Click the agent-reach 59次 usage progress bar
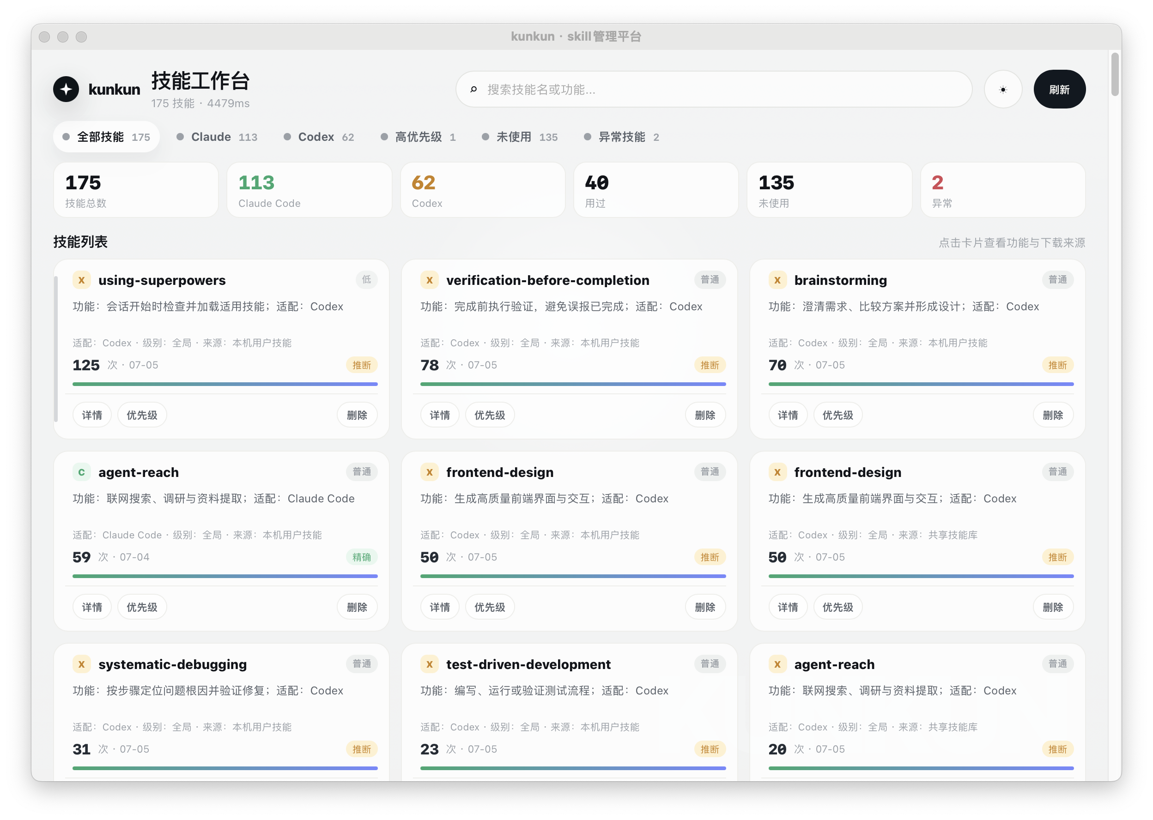This screenshot has width=1153, height=820. point(225,576)
